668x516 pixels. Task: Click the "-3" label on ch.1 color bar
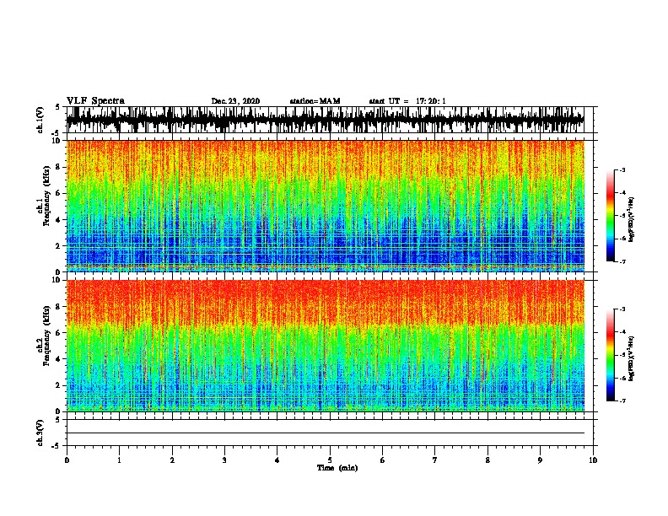coord(622,169)
